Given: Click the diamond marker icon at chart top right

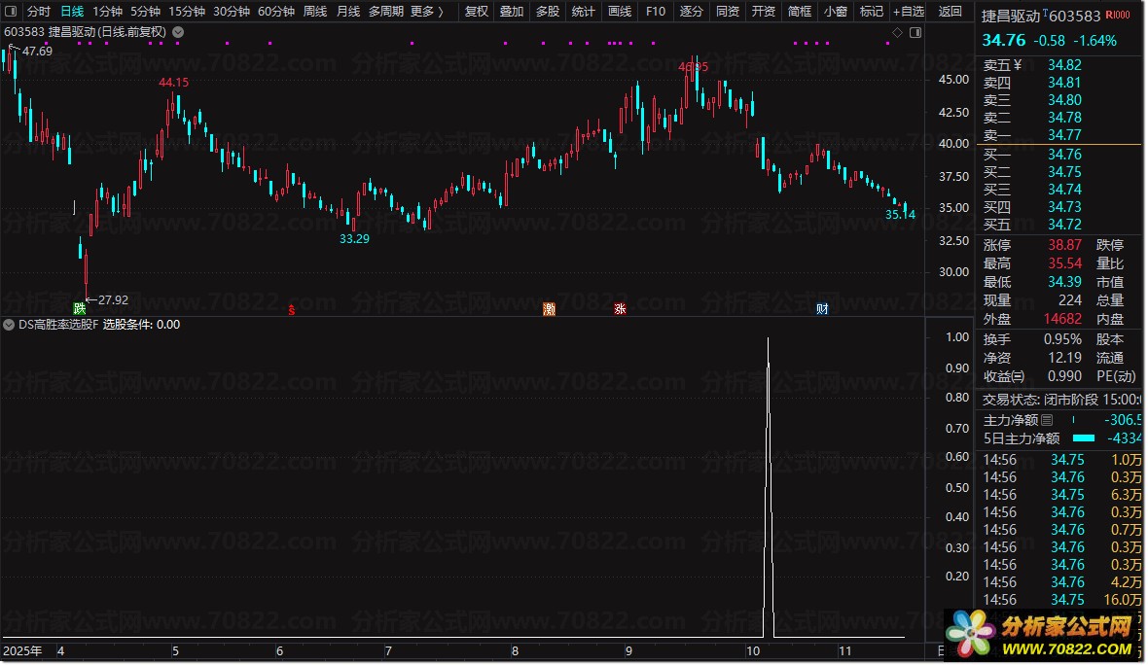Looking at the screenshot, I should click(x=898, y=32).
